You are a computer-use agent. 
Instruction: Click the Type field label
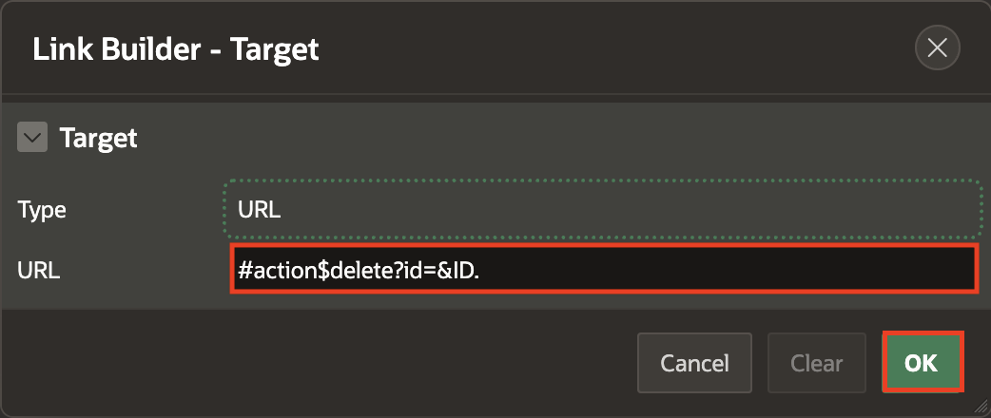[40, 210]
